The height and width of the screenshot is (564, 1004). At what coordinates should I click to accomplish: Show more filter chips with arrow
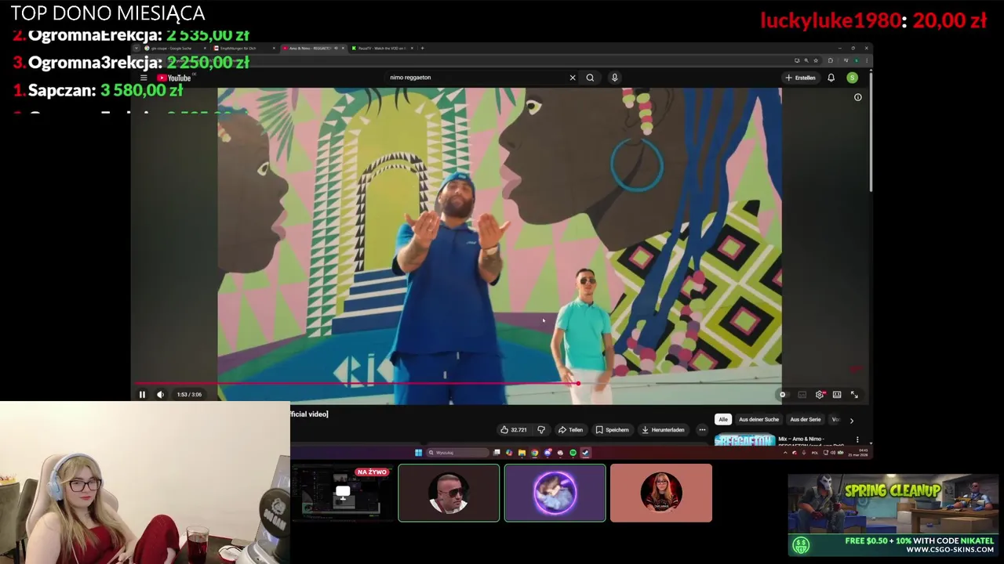tap(851, 421)
